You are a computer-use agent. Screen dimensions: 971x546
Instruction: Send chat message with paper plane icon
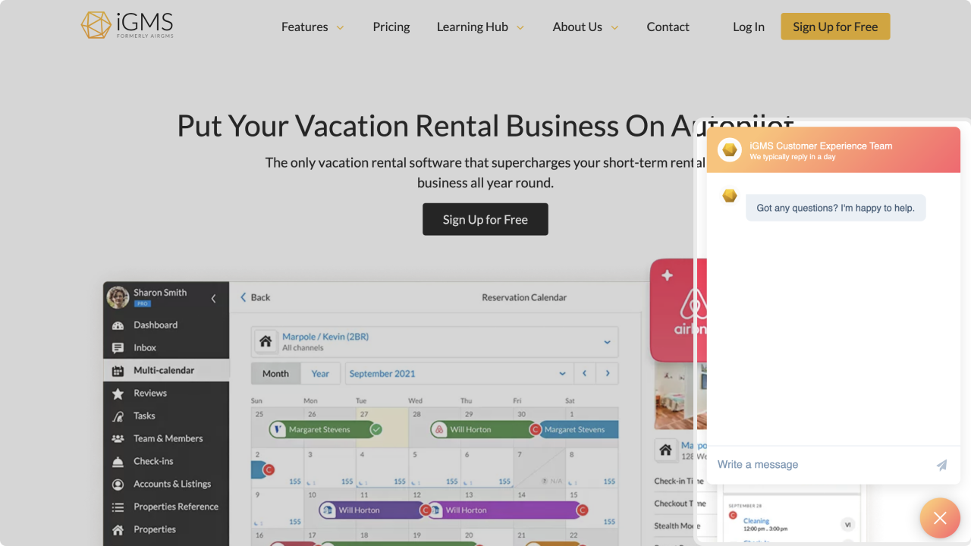941,465
